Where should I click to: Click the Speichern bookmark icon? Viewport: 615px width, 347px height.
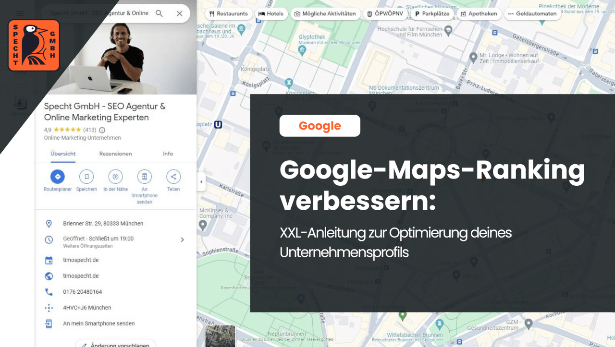[x=86, y=177]
